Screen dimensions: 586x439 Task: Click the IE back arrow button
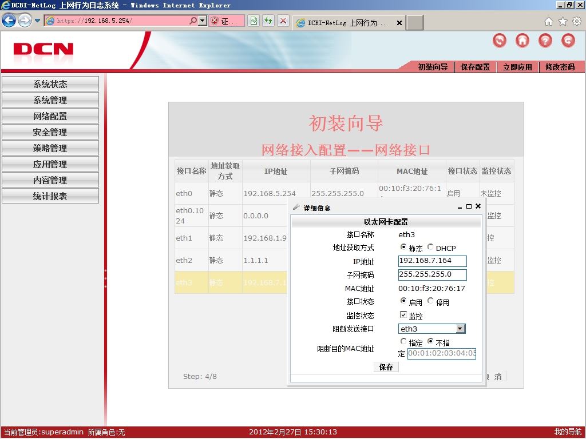(9, 20)
